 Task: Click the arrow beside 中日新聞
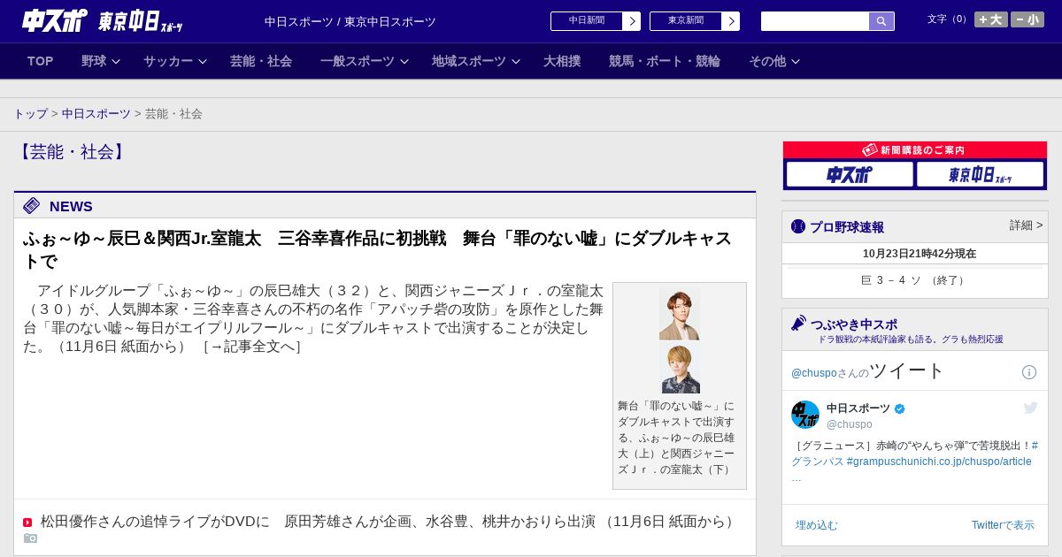[x=631, y=21]
